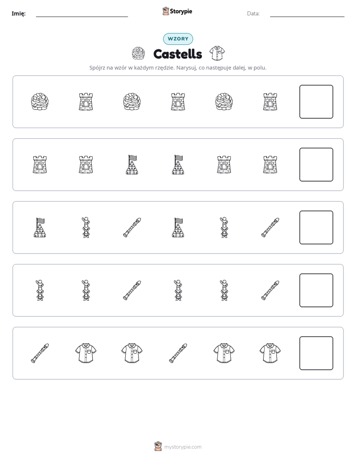Click the Imię name line field
This screenshot has height=461, width=356.
click(x=82, y=14)
